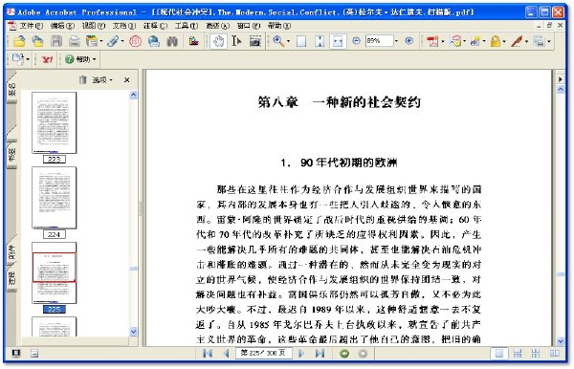Viewport: 574px width, 369px height.
Task: Open the 文档(D) menu
Action: coord(124,26)
